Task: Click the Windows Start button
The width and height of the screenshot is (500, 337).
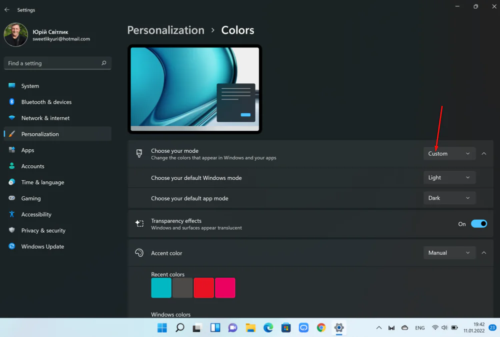Action: click(162, 328)
